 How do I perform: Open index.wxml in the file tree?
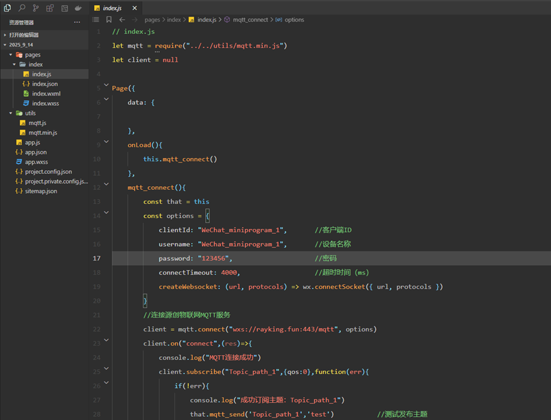pyautogui.click(x=46, y=94)
